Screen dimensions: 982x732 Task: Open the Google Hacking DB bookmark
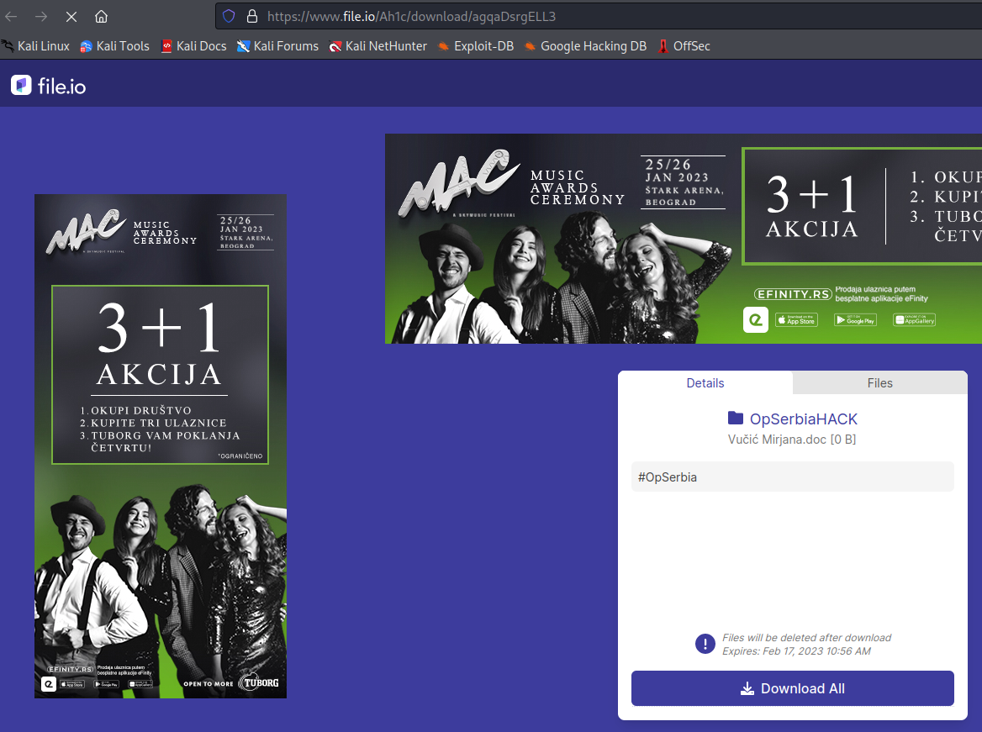pyautogui.click(x=585, y=45)
